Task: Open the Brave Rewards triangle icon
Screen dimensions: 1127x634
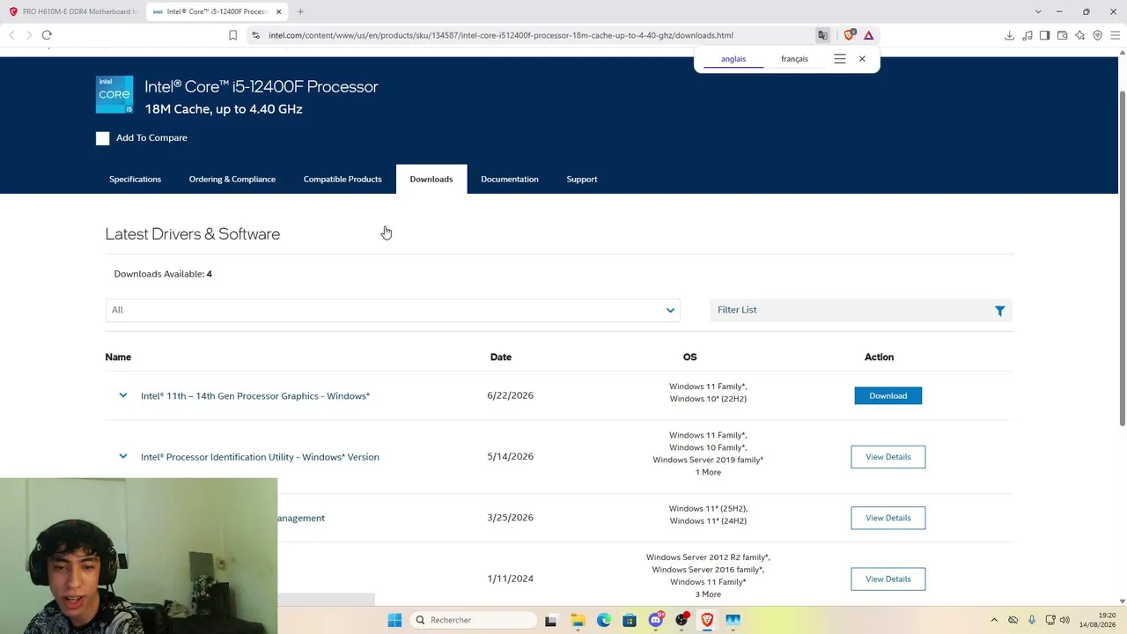Action: [868, 35]
